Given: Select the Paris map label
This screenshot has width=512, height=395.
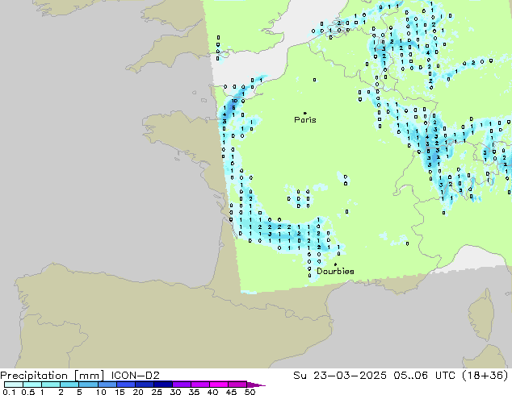Looking at the screenshot, I should pyautogui.click(x=305, y=120).
